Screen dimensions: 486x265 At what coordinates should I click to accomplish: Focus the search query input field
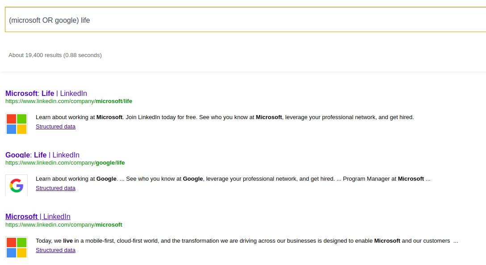(245, 20)
